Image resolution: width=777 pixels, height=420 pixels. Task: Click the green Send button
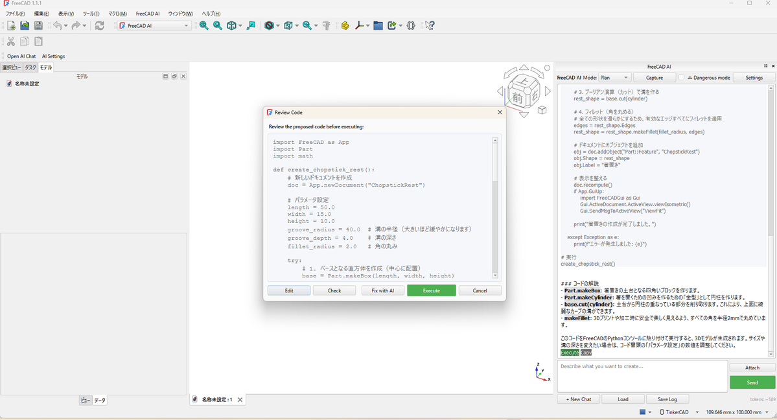pos(752,382)
